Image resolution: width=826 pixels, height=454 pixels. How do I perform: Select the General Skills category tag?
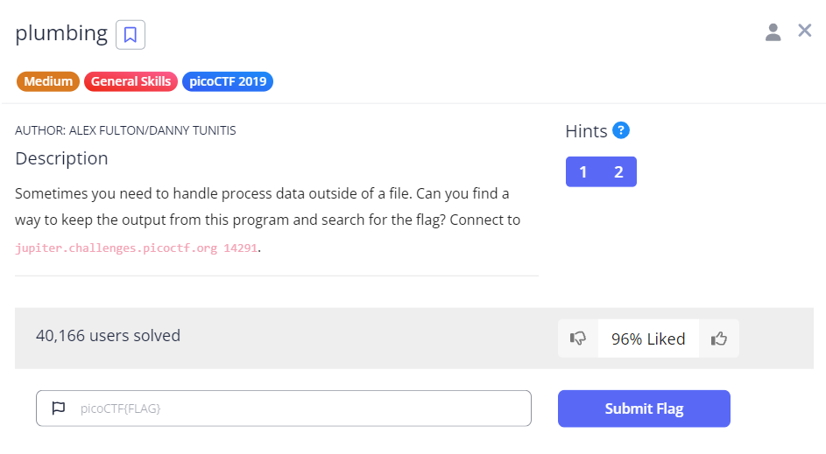pos(131,81)
